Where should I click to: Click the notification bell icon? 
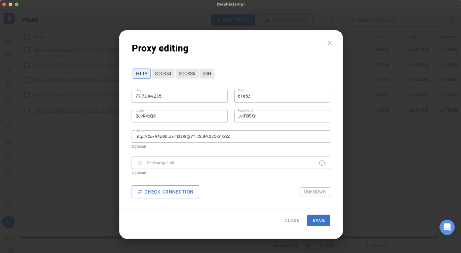tap(452, 20)
